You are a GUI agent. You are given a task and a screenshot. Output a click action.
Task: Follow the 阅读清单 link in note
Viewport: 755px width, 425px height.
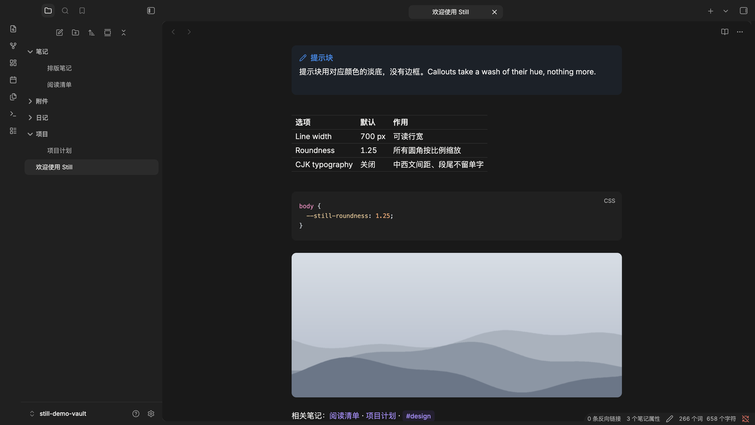coord(344,416)
